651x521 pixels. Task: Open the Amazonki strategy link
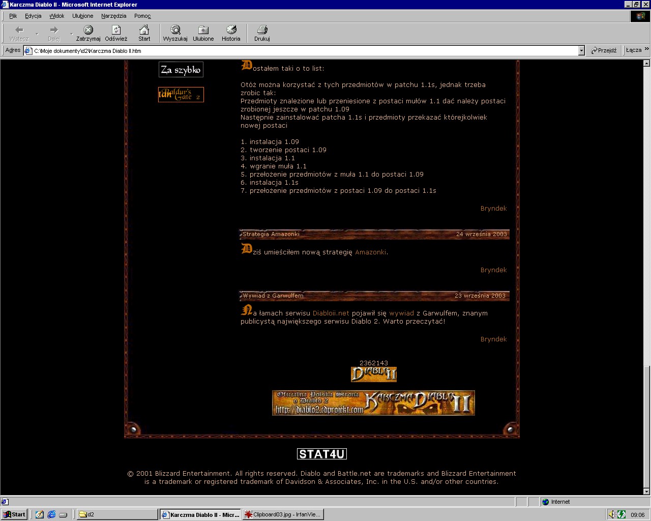(370, 252)
